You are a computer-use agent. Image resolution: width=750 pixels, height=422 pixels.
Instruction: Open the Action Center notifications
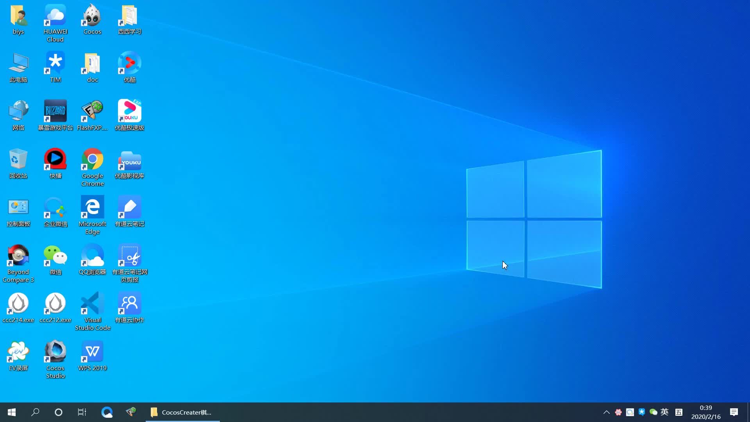tap(734, 412)
